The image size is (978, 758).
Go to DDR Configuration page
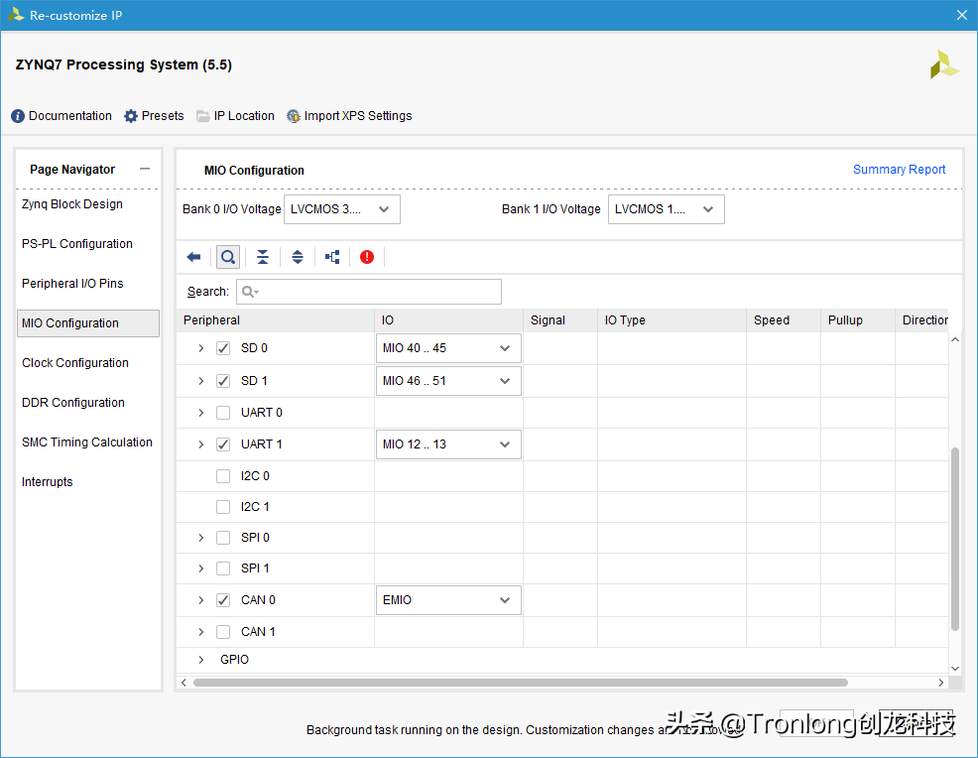[73, 403]
